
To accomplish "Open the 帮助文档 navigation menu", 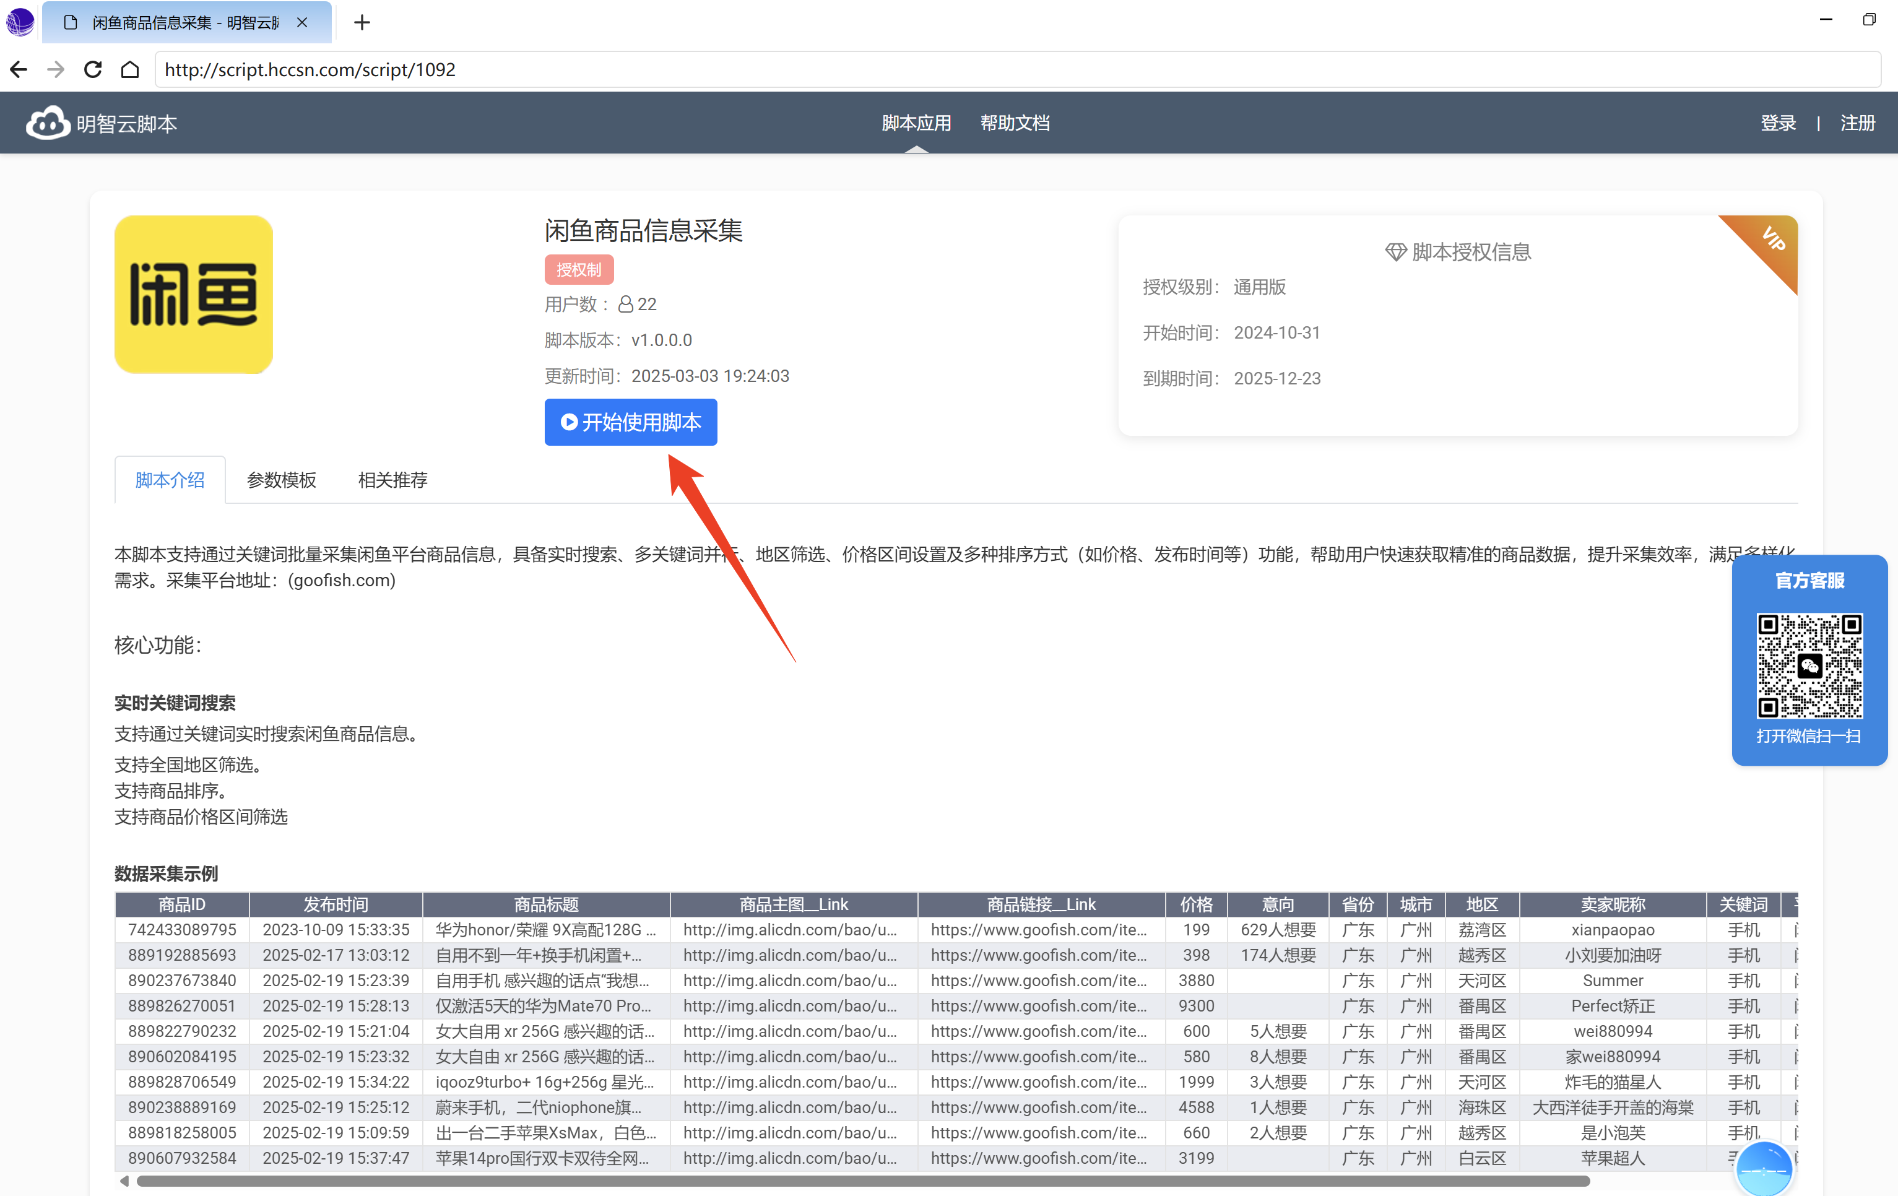I will (1015, 123).
